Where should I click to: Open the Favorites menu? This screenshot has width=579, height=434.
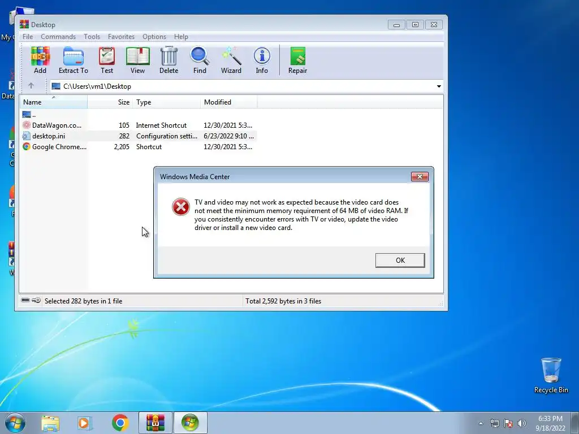point(121,37)
